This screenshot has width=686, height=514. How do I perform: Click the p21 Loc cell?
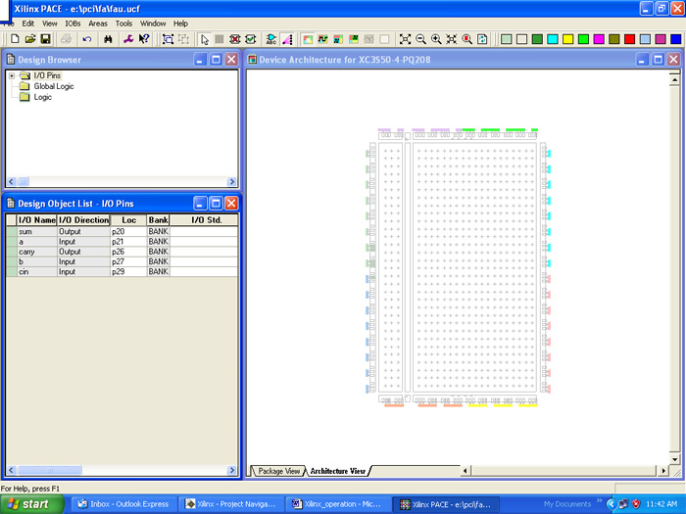pyautogui.click(x=128, y=242)
